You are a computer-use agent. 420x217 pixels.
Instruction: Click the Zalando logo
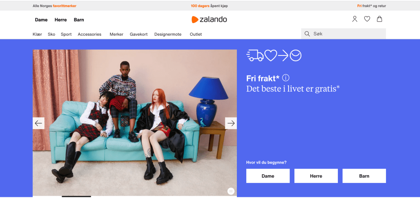209,19
